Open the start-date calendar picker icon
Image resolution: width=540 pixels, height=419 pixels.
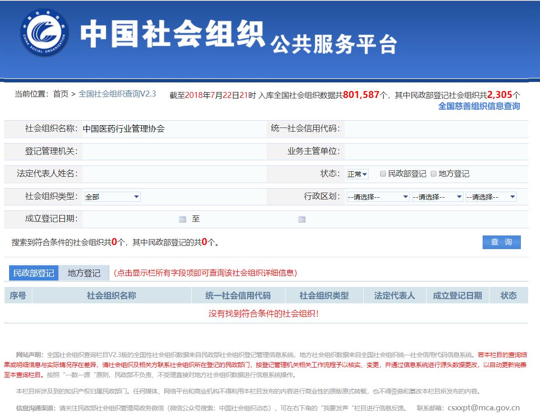click(183, 219)
